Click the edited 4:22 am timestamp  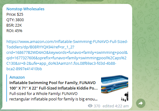pos(116,106)
